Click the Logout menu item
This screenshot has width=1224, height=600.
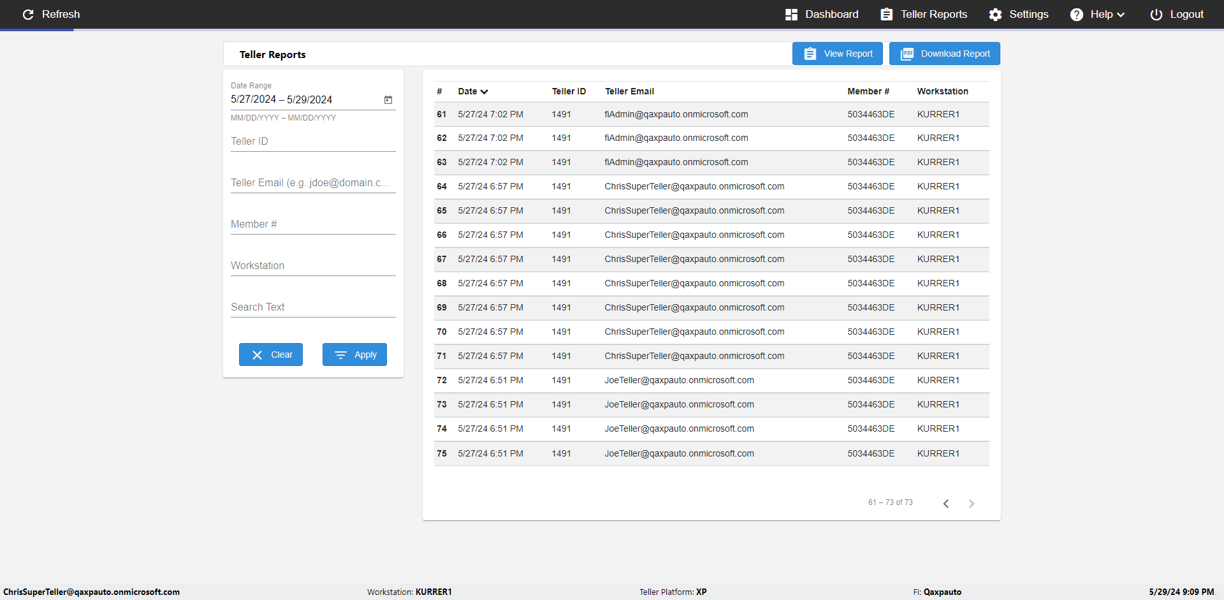(x=1177, y=14)
